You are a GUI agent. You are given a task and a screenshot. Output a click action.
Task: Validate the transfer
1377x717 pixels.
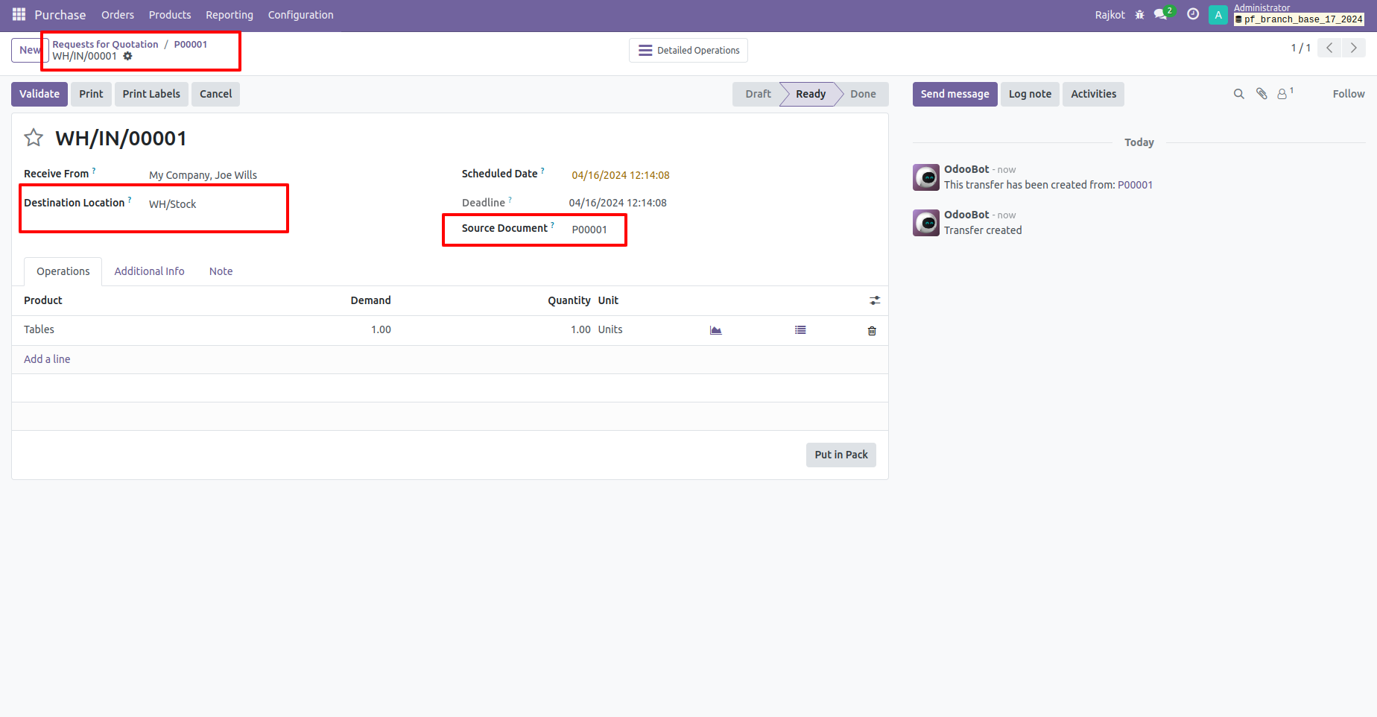tap(39, 94)
